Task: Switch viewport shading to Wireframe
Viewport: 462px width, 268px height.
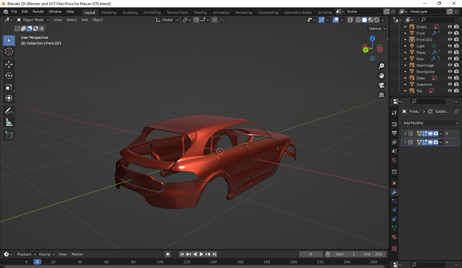Action: pos(358,20)
